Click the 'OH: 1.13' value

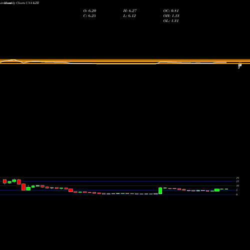171,16
